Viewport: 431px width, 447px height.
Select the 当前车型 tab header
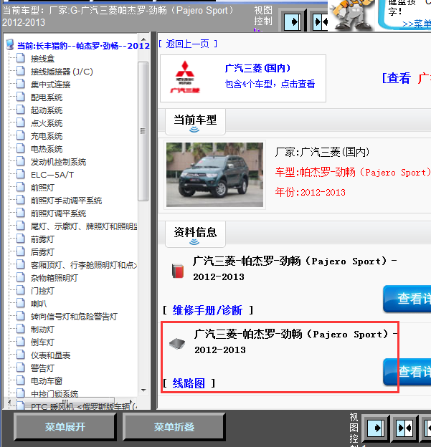pyautogui.click(x=195, y=122)
